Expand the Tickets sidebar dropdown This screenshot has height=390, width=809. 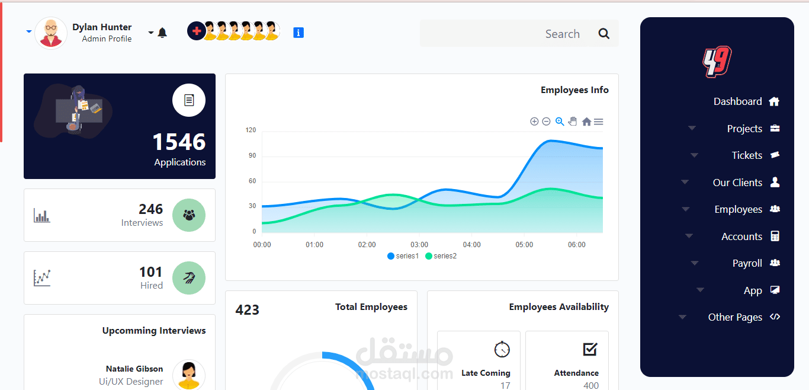pyautogui.click(x=694, y=155)
